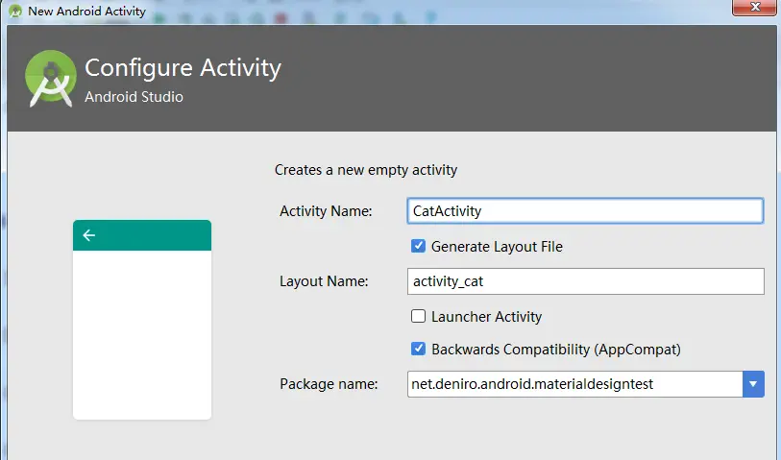
Task: Click the Android Studio logo in header
Action: (50, 79)
